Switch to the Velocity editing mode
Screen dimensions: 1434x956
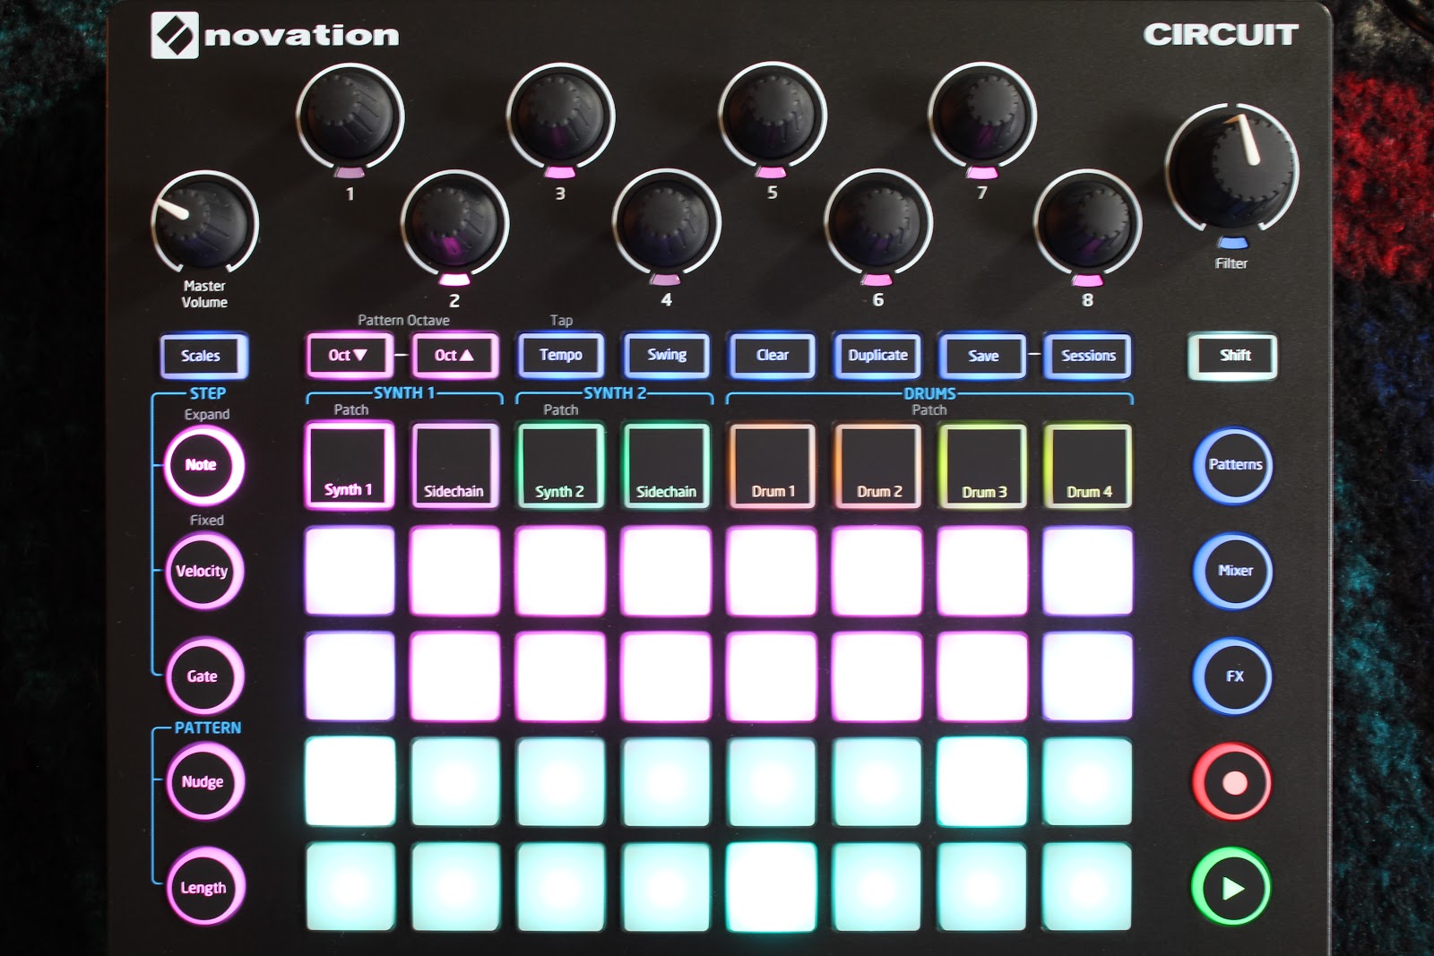point(203,570)
